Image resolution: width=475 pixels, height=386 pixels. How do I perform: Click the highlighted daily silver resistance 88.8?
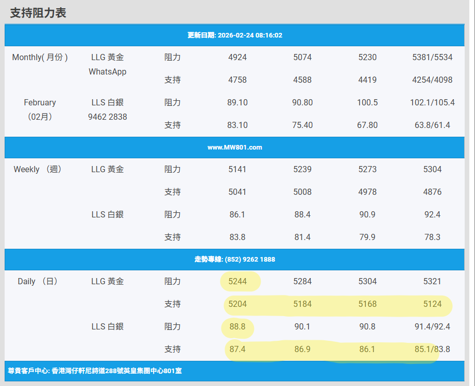[237, 327]
